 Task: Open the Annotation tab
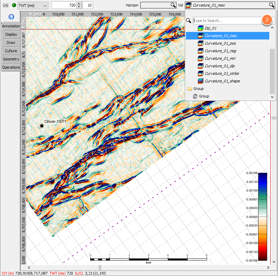coord(11,26)
